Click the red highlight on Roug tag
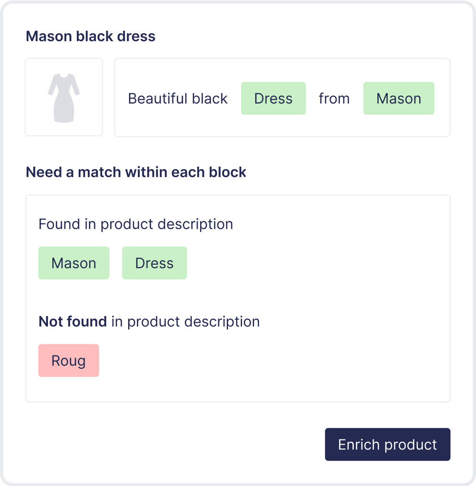The image size is (476, 486). 69,360
